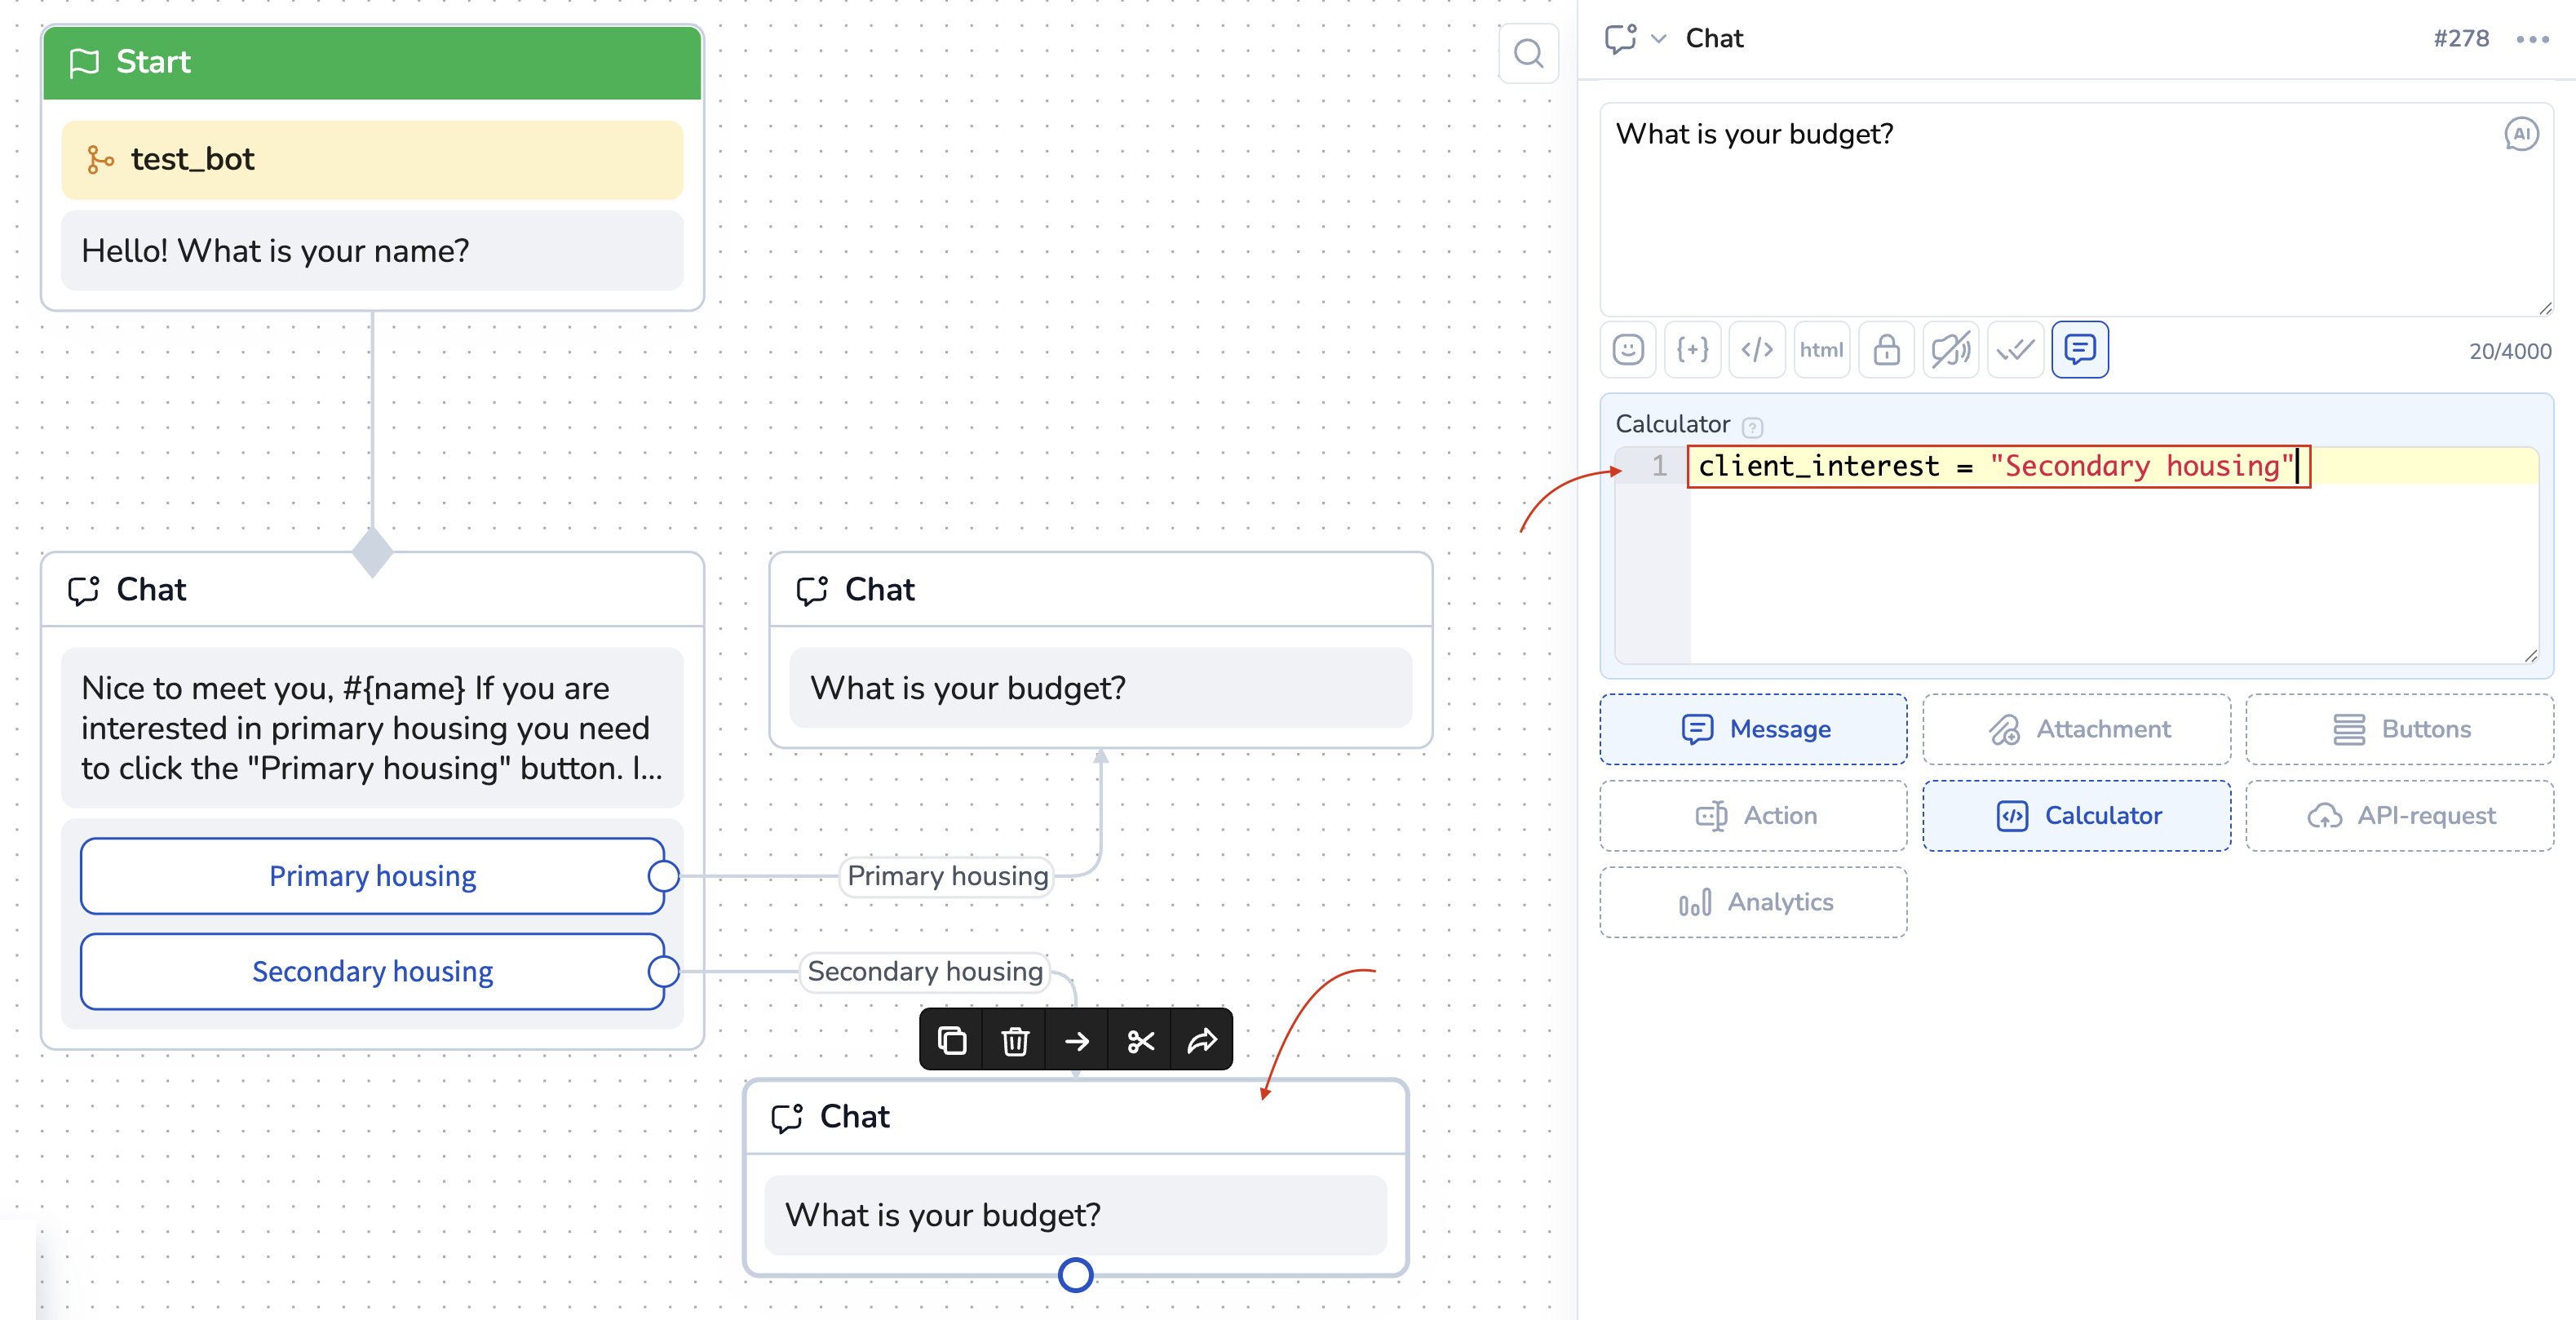Expand the block type chevron next to Chat

pos(1659,39)
